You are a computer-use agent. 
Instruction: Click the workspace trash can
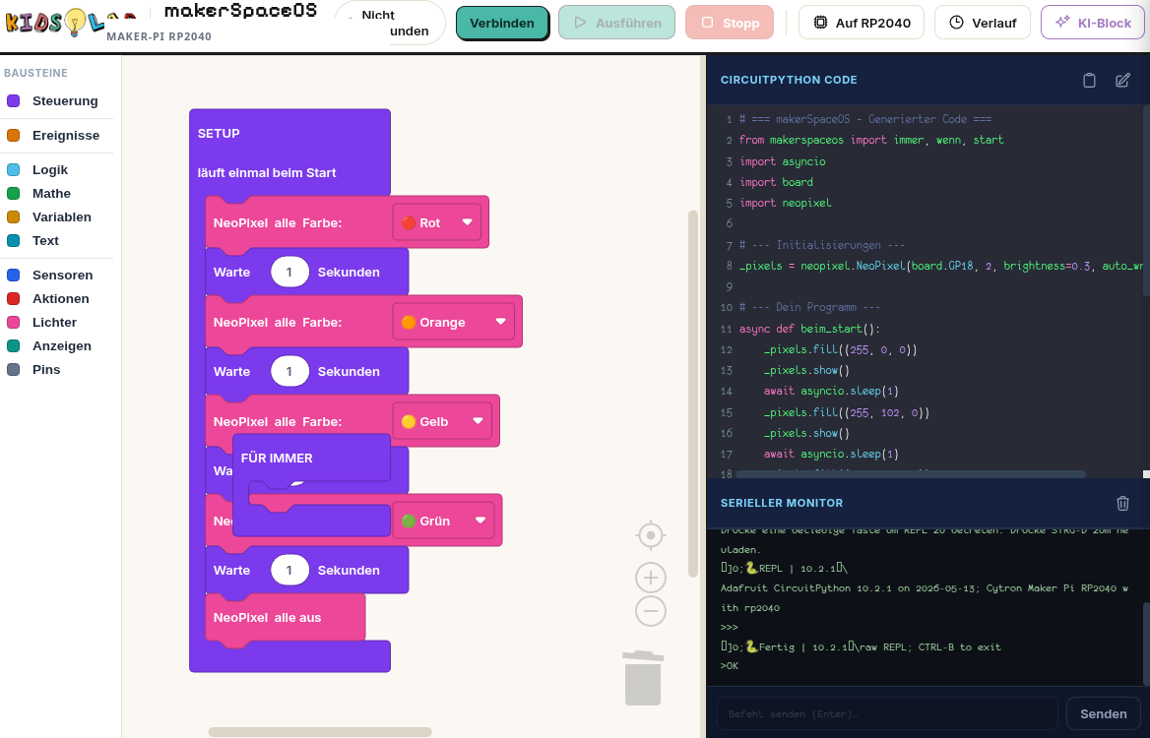pyautogui.click(x=643, y=678)
